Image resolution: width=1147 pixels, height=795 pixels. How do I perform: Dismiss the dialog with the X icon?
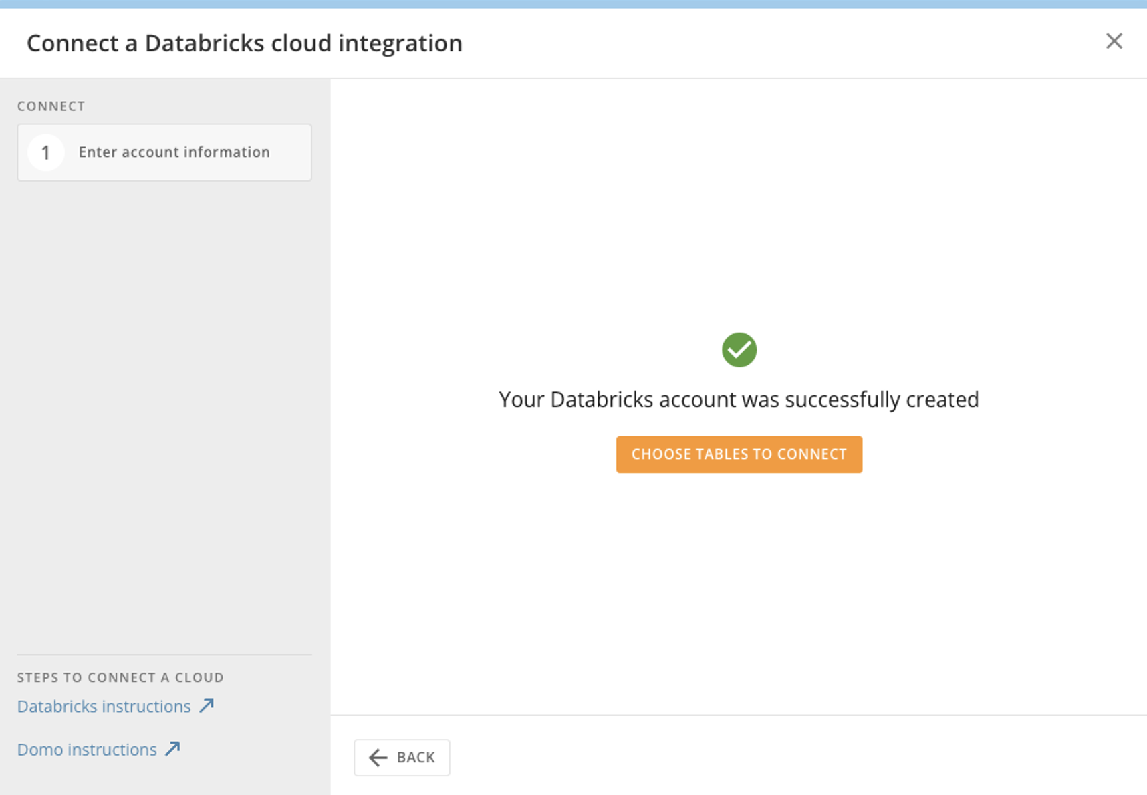(x=1114, y=41)
